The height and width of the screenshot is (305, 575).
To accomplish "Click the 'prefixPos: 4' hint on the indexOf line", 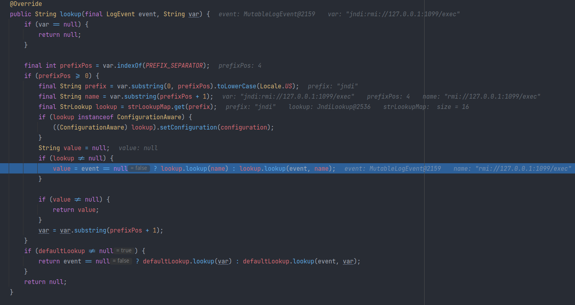I will [240, 65].
